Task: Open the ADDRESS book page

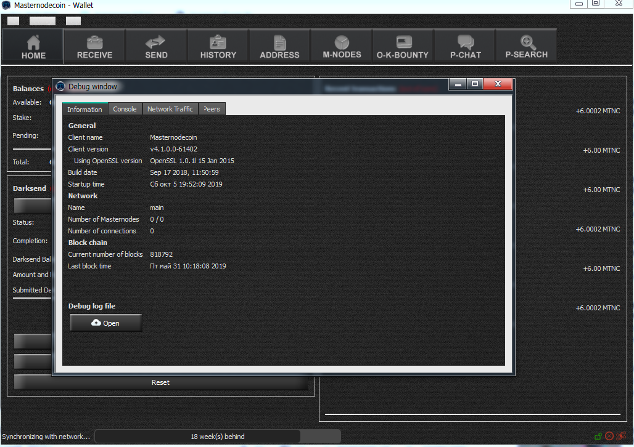Action: point(279,46)
